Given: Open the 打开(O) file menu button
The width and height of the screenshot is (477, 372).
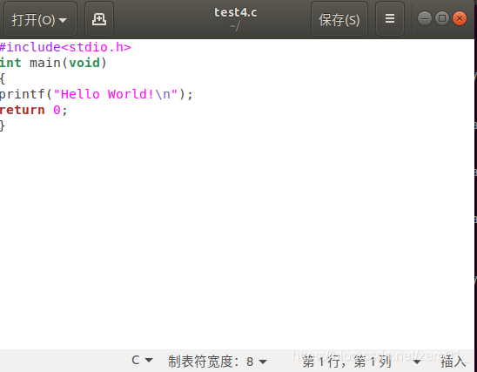Looking at the screenshot, I should click(40, 19).
